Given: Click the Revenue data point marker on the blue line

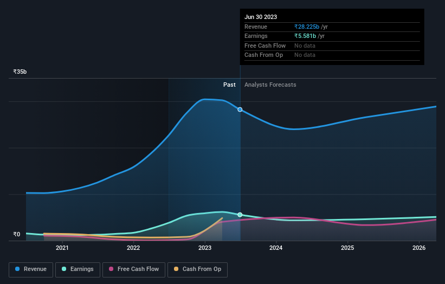Looking at the screenshot, I should point(240,109).
